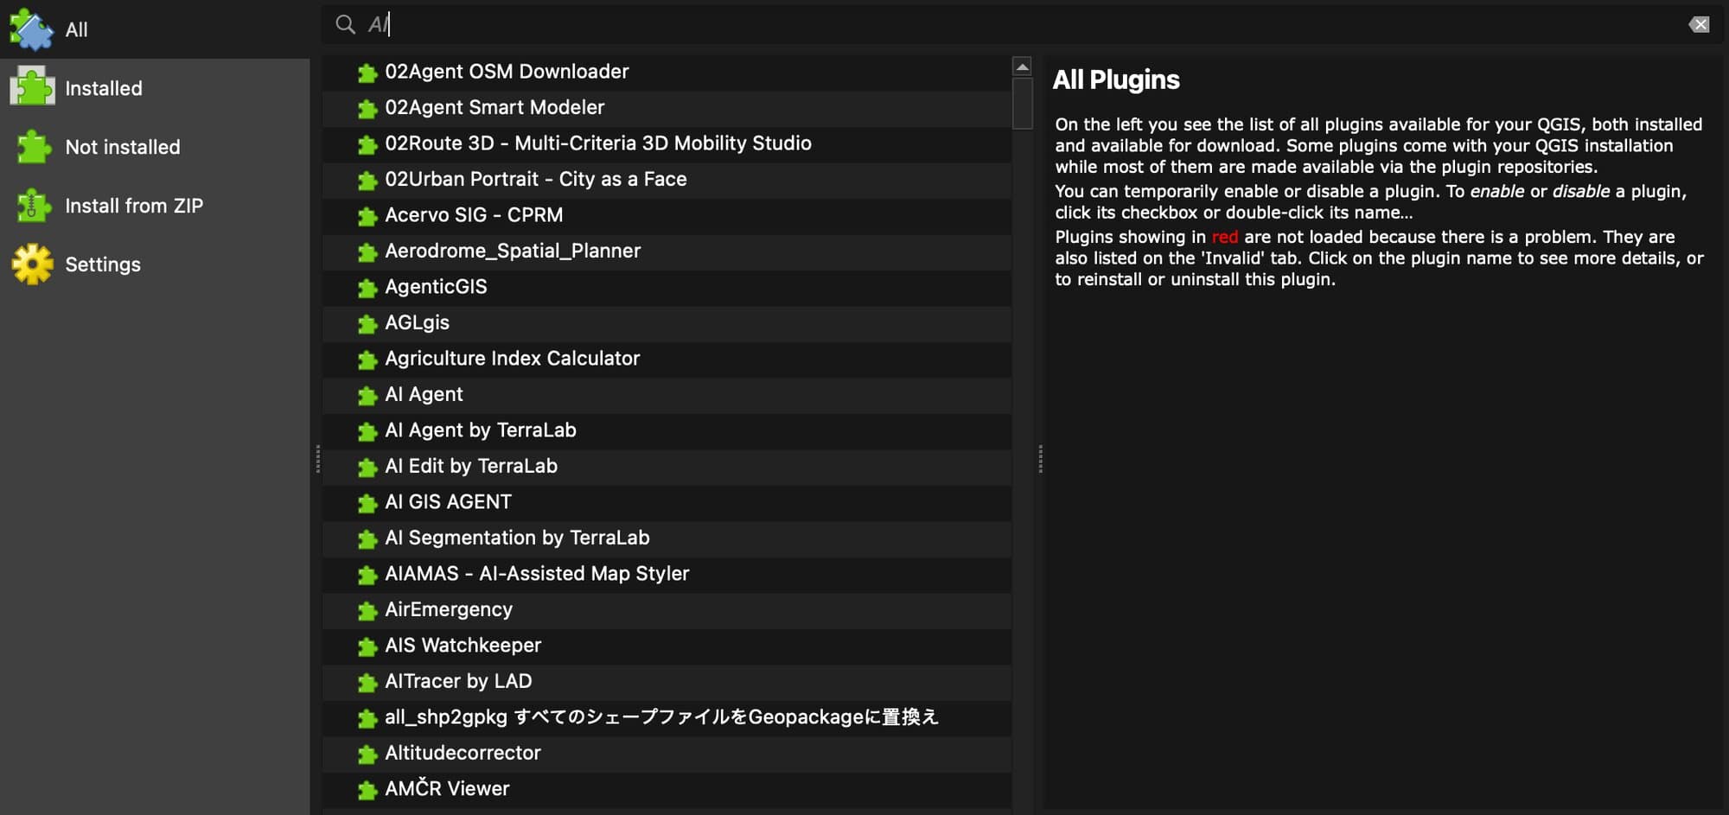Select the Aerodrome_Spatial_Planner name

click(513, 251)
